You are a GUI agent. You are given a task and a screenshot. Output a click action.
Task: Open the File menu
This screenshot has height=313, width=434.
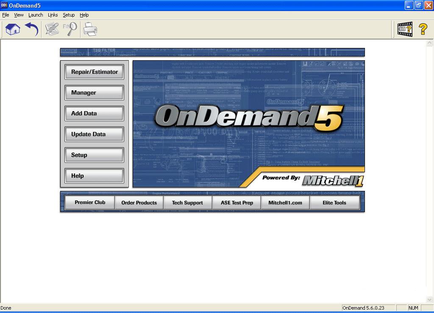click(x=6, y=15)
